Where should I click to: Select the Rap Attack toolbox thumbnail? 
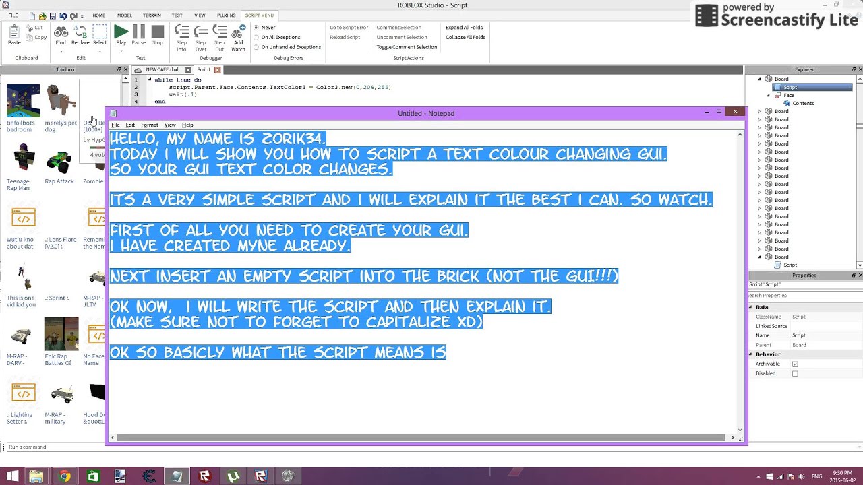pyautogui.click(x=59, y=162)
